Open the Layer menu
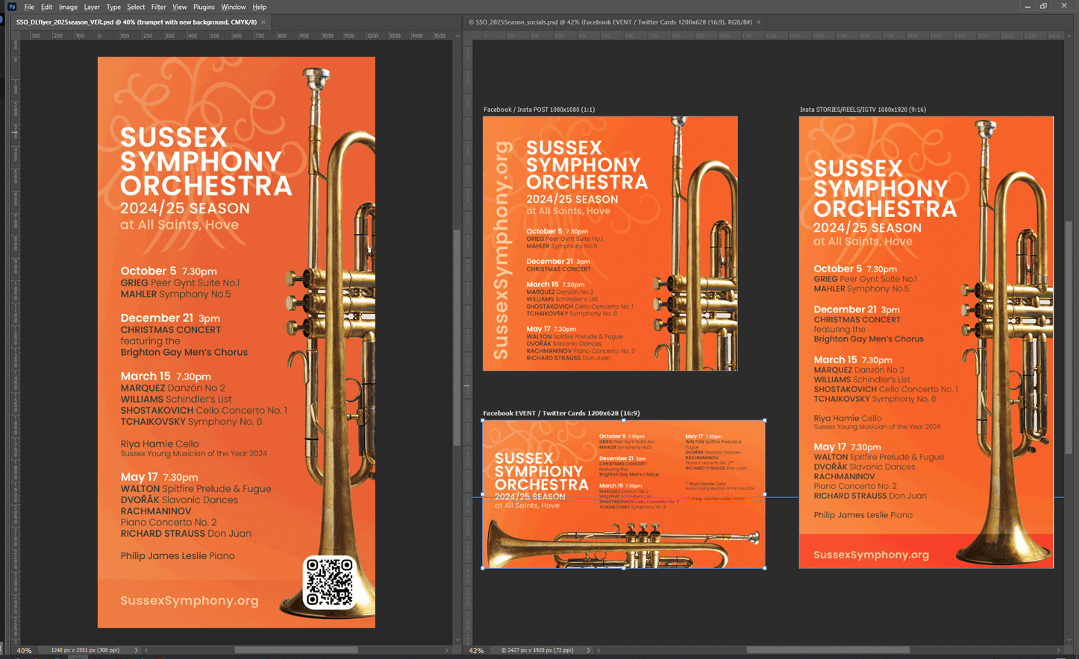The width and height of the screenshot is (1079, 659). click(92, 7)
